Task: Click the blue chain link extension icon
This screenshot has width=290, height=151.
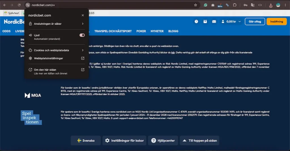Action: click(x=227, y=5)
